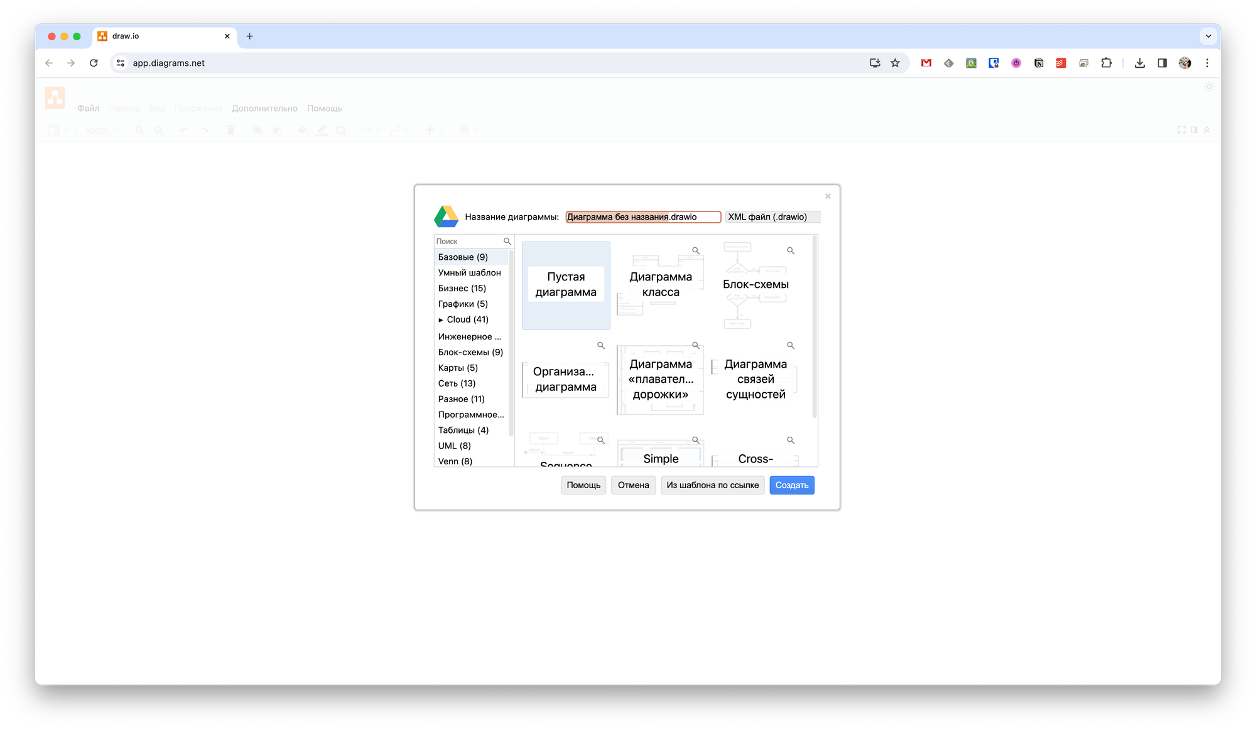Click magnifier icon on Блок-схемы template
Screen dimensions: 1256x731
click(791, 250)
